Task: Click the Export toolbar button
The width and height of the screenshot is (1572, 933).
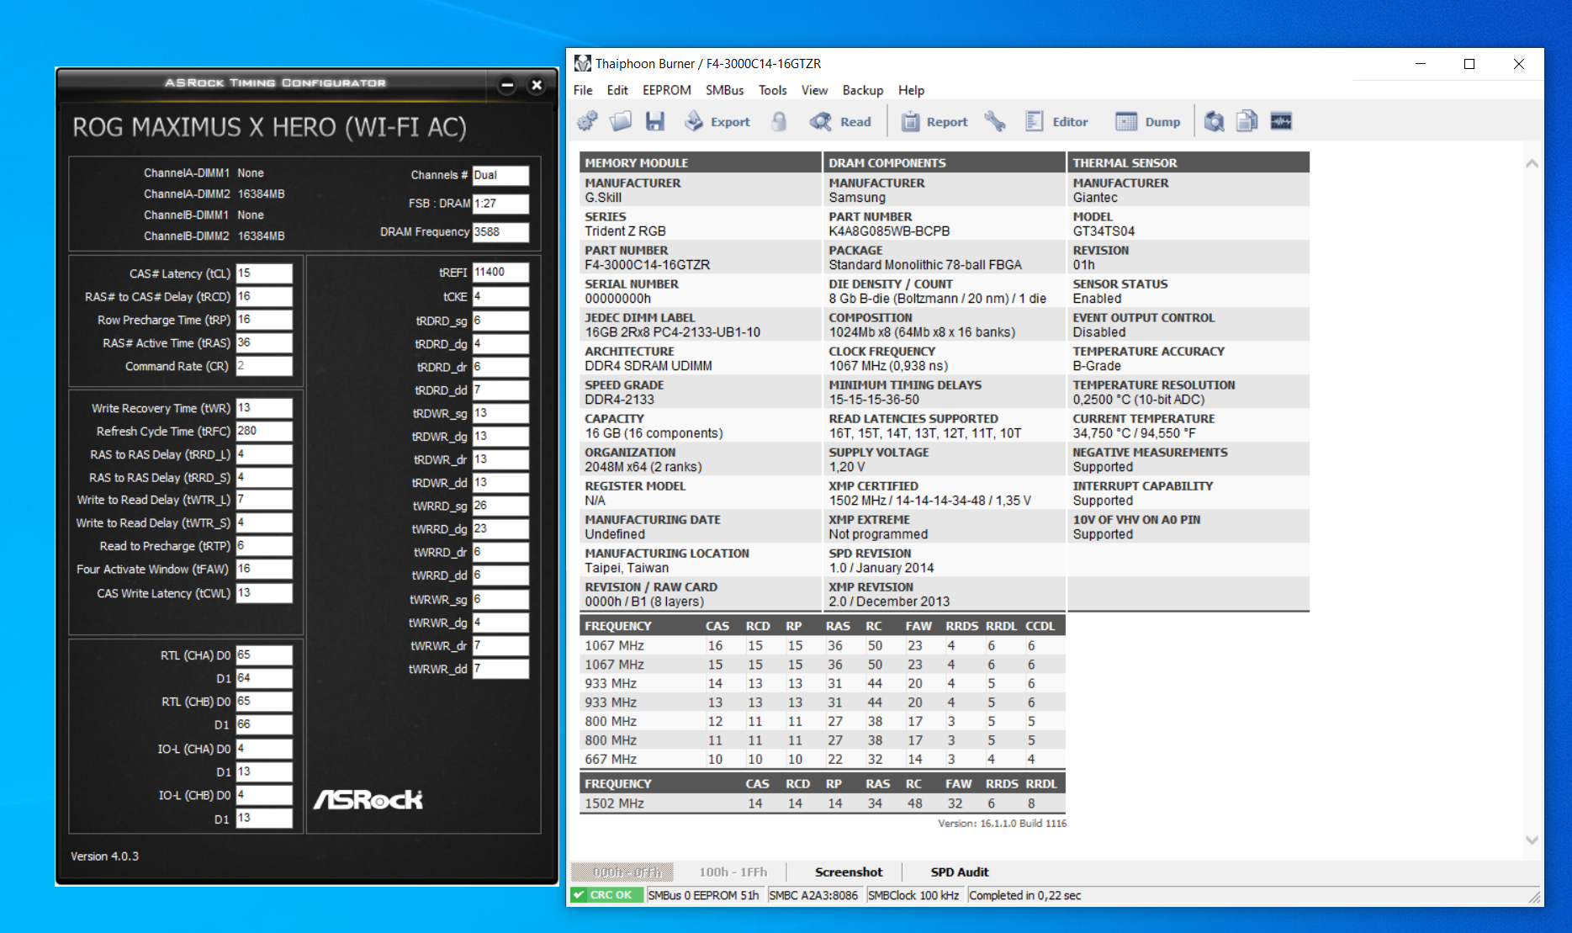Action: tap(717, 122)
